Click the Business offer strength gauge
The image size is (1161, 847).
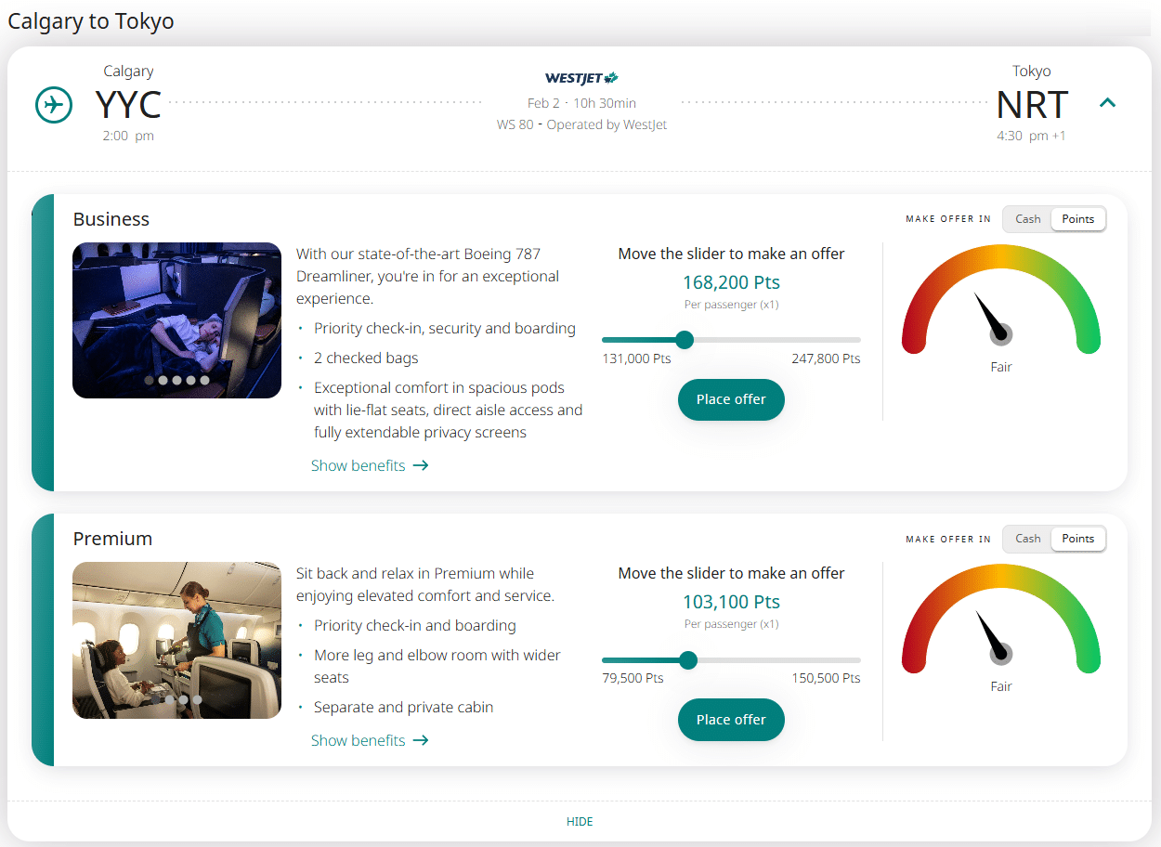(x=1001, y=299)
